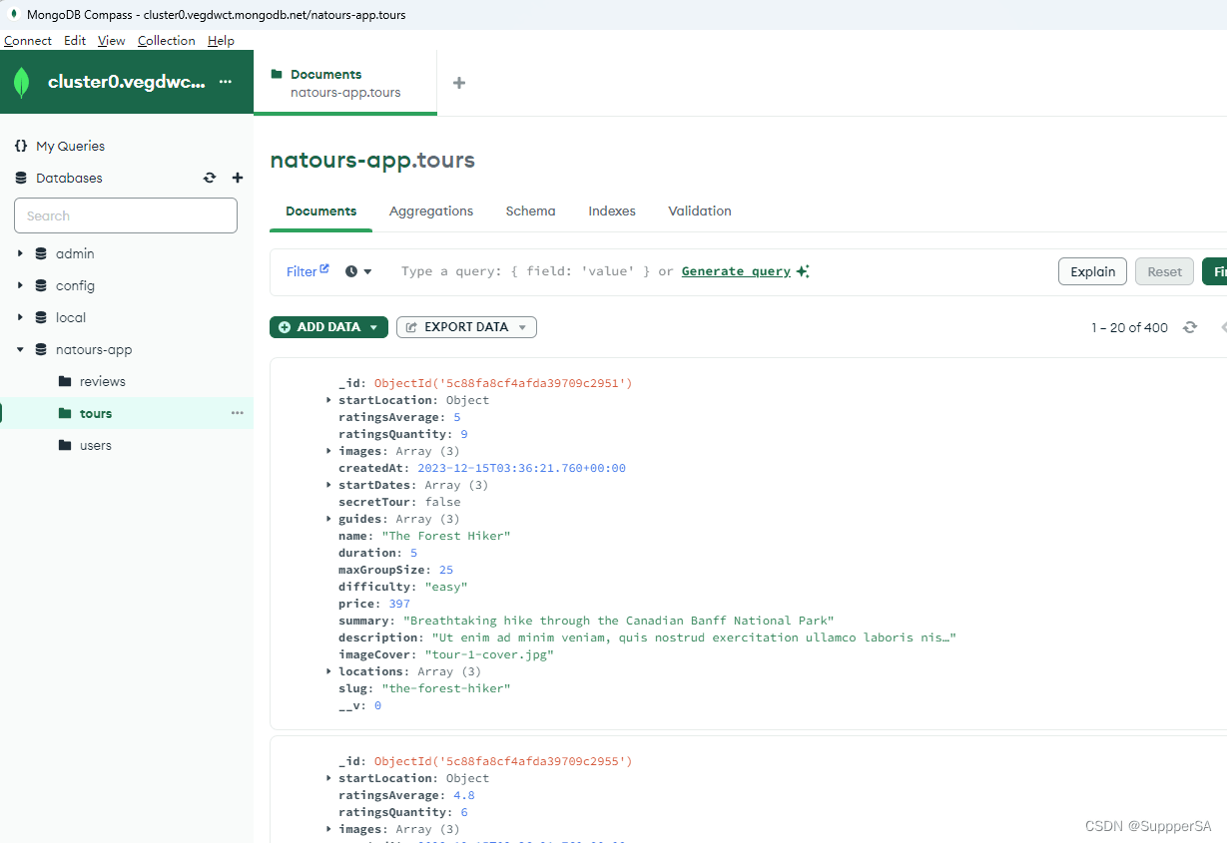Focus the sidebar Search field
Screen dimensions: 1227x843
126,215
